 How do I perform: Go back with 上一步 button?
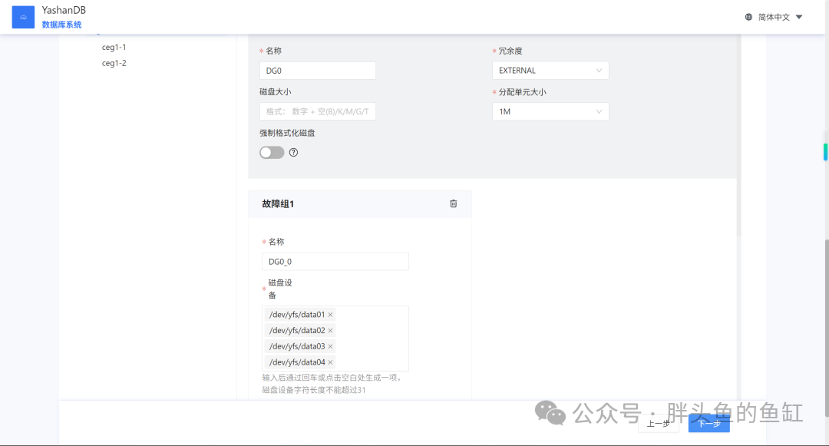[659, 423]
